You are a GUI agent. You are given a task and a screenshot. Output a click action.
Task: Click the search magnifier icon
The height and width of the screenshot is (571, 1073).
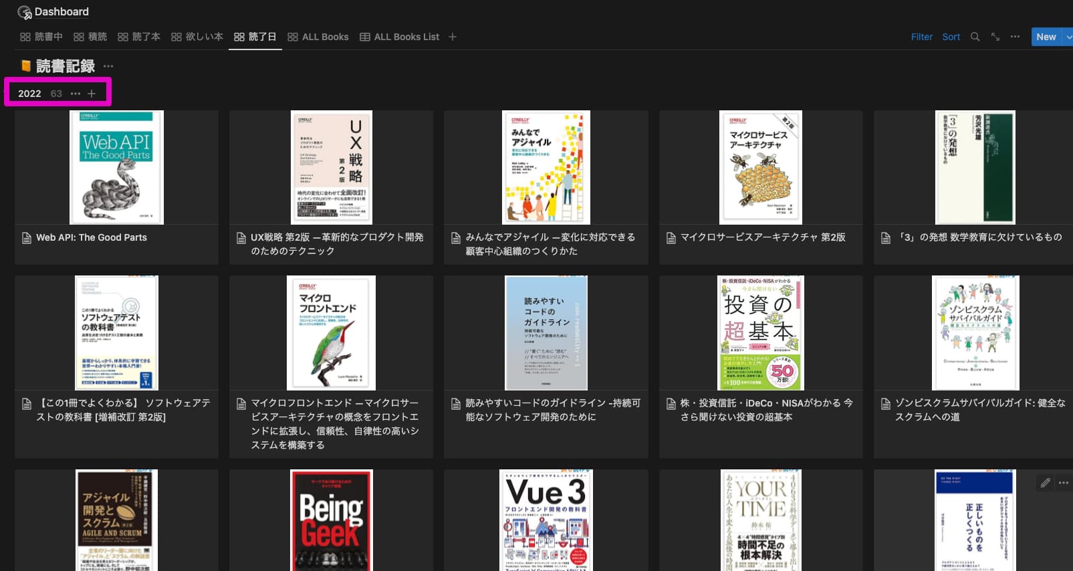point(975,37)
